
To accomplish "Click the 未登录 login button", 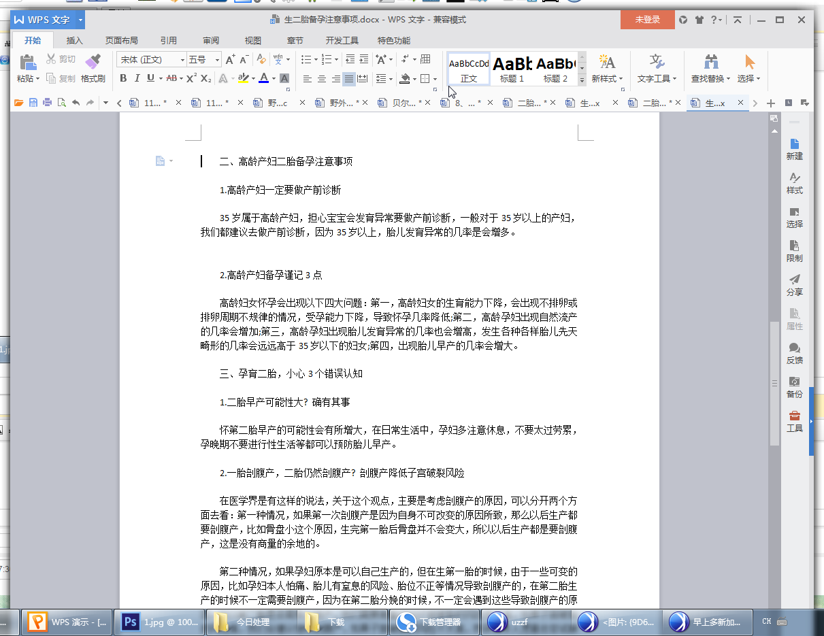I will [x=647, y=20].
